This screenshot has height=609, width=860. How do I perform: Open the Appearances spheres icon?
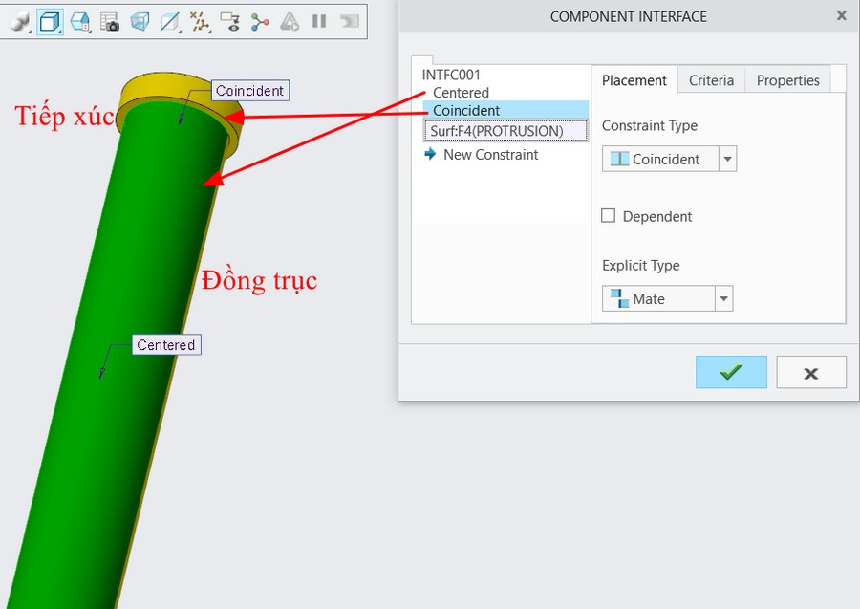(20, 22)
